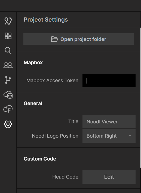
Task: Open the Search magnifier panel
Action: click(8, 51)
